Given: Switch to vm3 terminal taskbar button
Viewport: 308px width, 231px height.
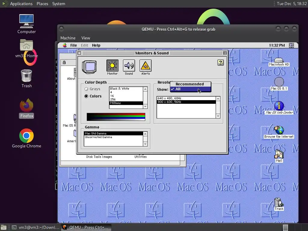Looking at the screenshot, I should click(x=35, y=227).
